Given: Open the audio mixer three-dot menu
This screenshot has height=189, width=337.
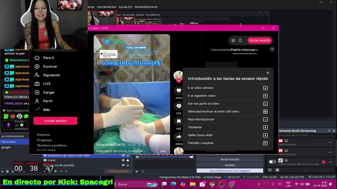Looking at the screenshot, I should (x=143, y=171).
